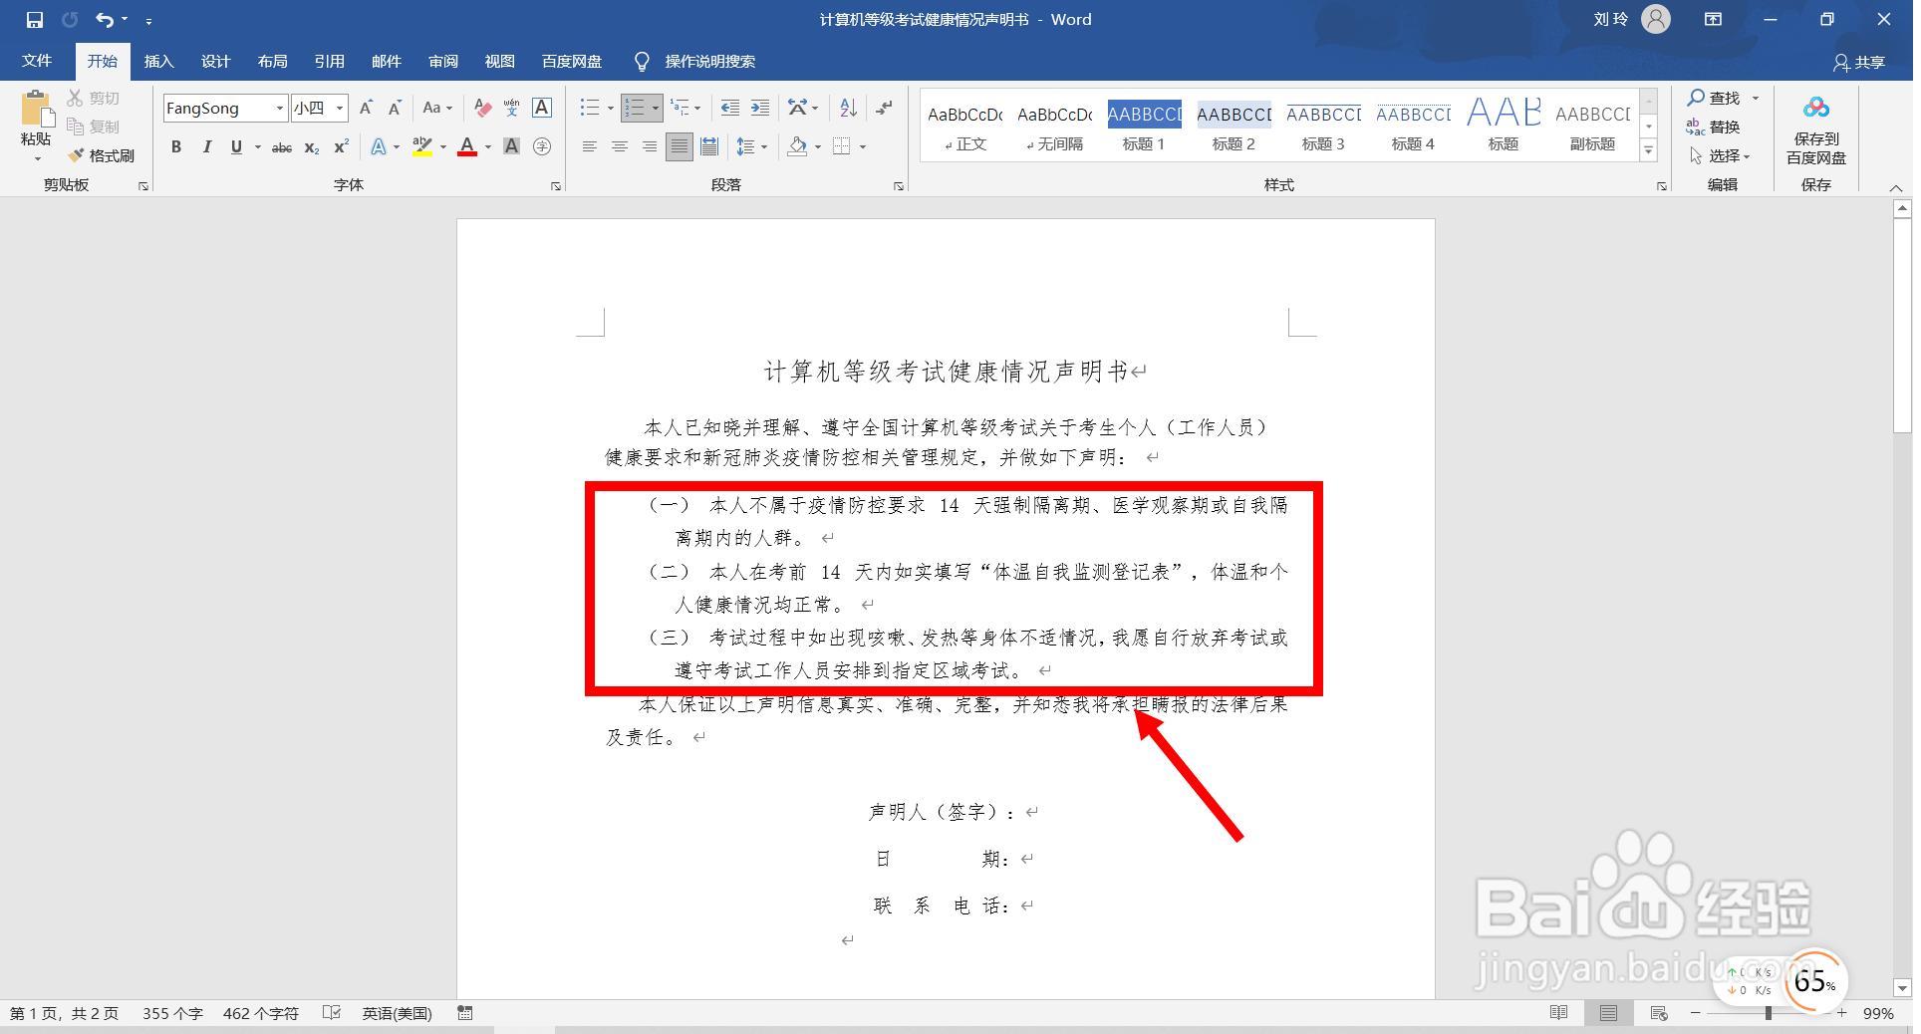Viewport: 1921px width, 1034px height.
Task: Open the Ribbon Display Options icon
Action: coord(1713,20)
